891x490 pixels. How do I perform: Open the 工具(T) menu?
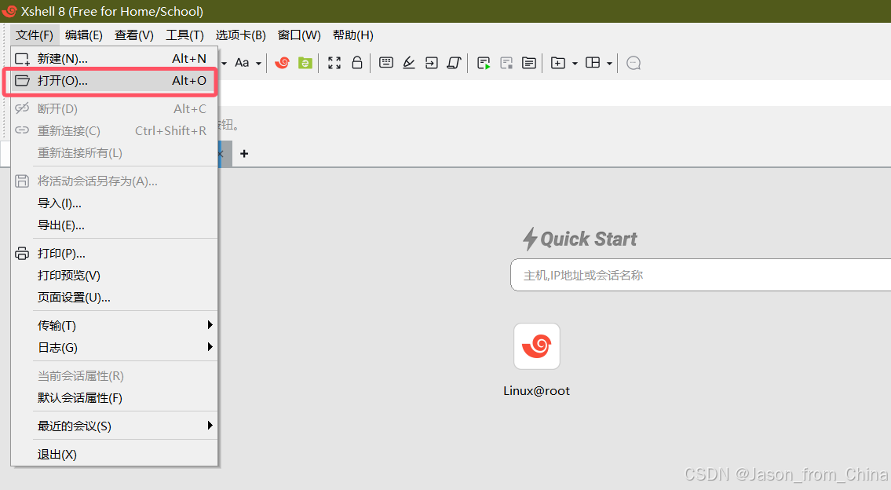tap(184, 35)
